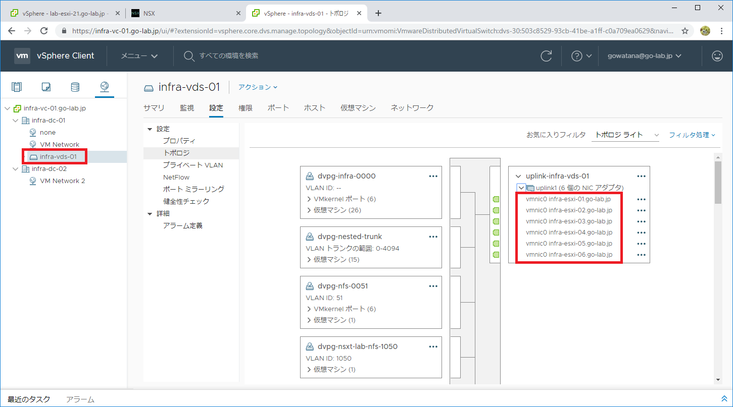Collapse the 設定 section triangle
Image resolution: width=733 pixels, height=407 pixels.
(x=150, y=130)
